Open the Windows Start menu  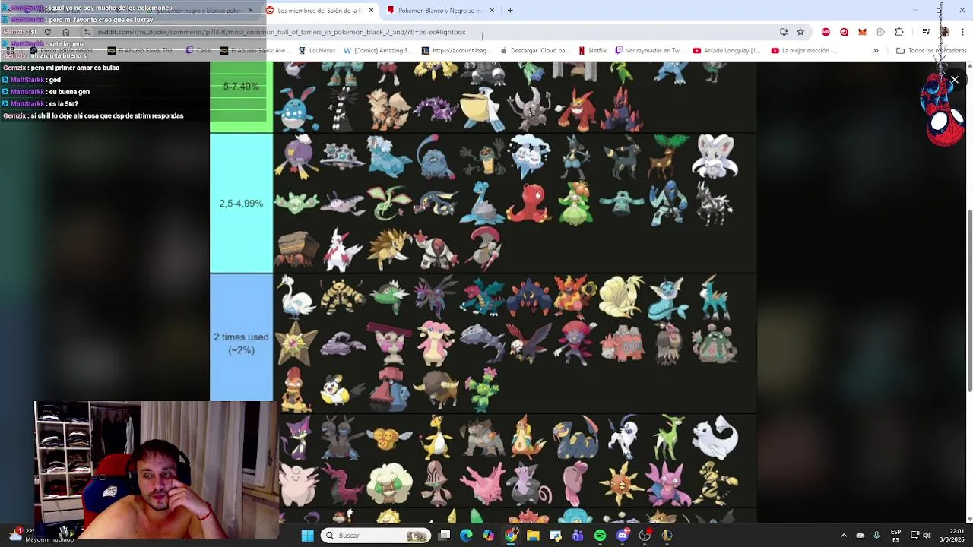tap(307, 536)
